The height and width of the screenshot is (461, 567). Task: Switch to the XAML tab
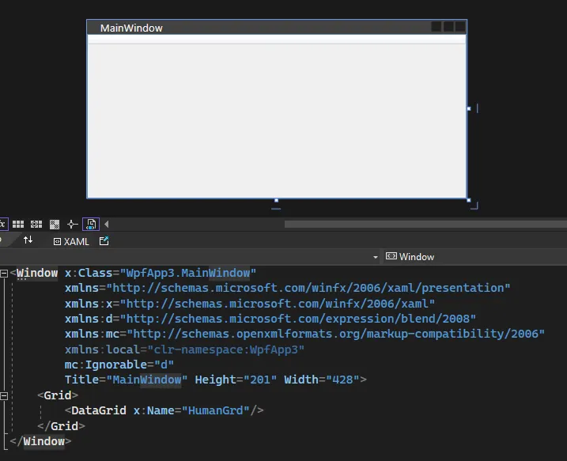(x=71, y=241)
